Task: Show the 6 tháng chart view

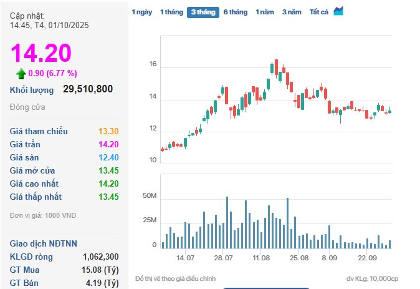Action: coord(235,12)
